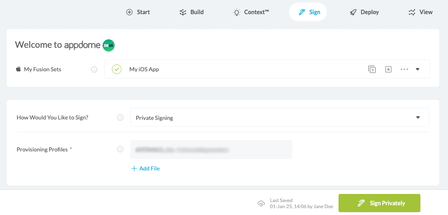Click the blurred provisioning profile field
The image size is (448, 215).
211,150
